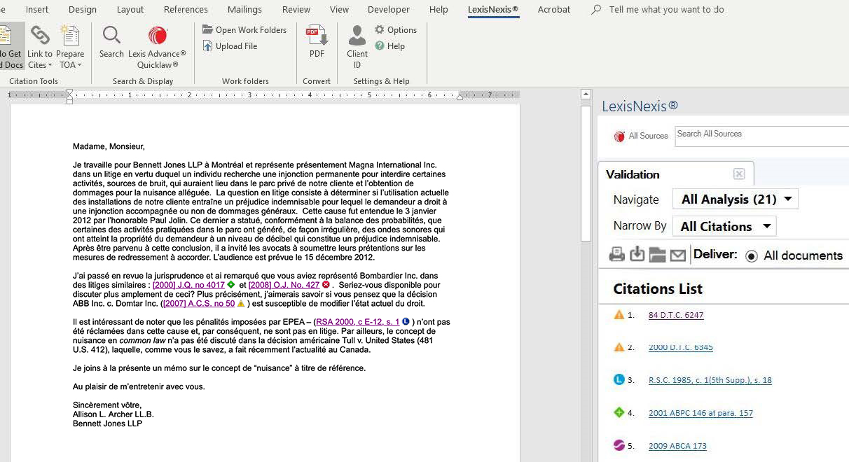This screenshot has width=849, height=462.
Task: Click warning icon beside 2000 D.T.C. 6345
Action: [x=619, y=347]
